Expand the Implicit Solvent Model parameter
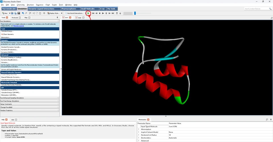Screen dimensions: 273x142 click(139, 132)
